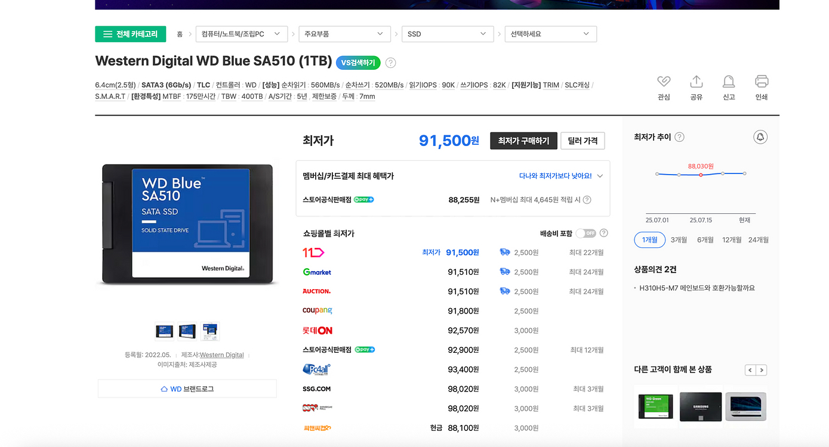Click the SLC캐싱 spec link
Image resolution: width=829 pixels, height=447 pixels.
[577, 85]
